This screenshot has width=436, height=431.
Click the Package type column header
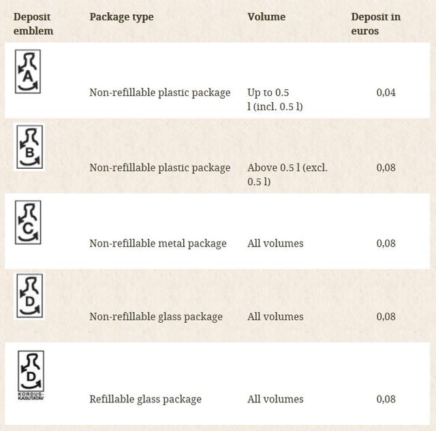click(121, 16)
